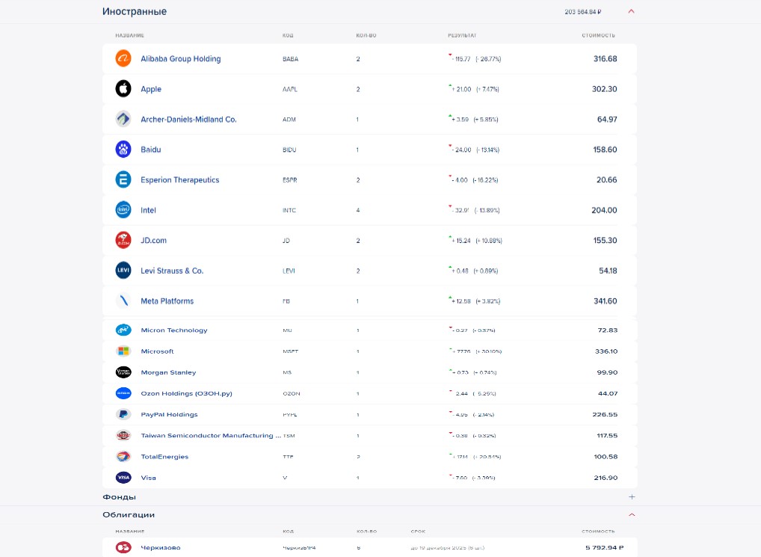Click Baidu's result -24.00 (-13.14%)
The width and height of the screenshot is (761, 557).
point(474,150)
